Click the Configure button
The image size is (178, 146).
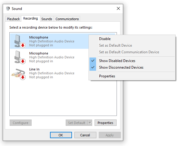coord(20,123)
